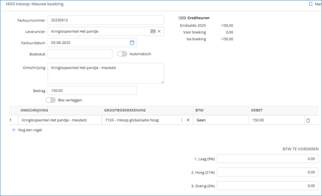Open the BTW dropdown showing Geen
This screenshot has width=322, height=196.
pos(220,120)
